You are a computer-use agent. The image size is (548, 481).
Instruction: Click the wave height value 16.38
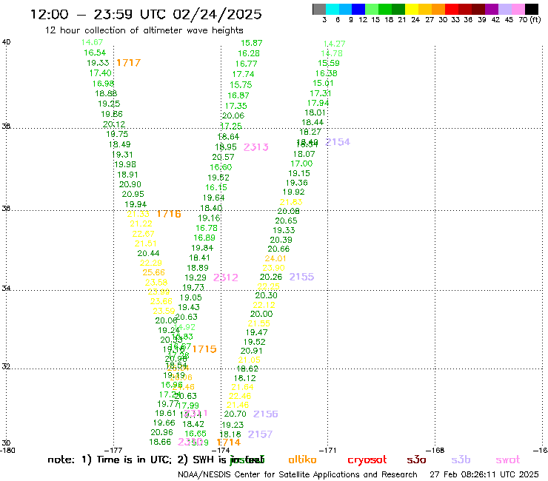click(326, 73)
